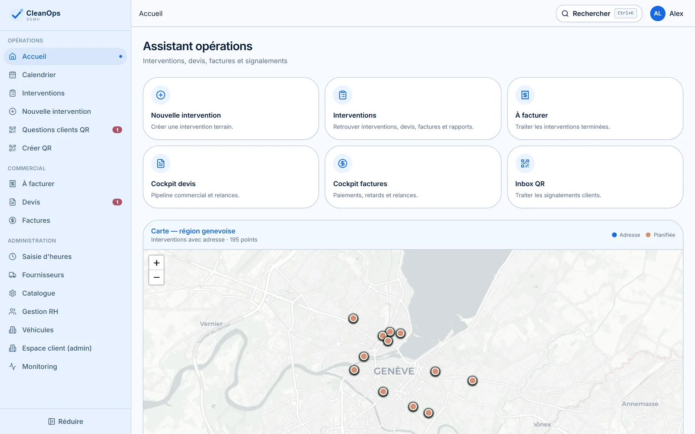Click the document icon on Cockpit devis card
The width and height of the screenshot is (695, 434).
tap(161, 164)
